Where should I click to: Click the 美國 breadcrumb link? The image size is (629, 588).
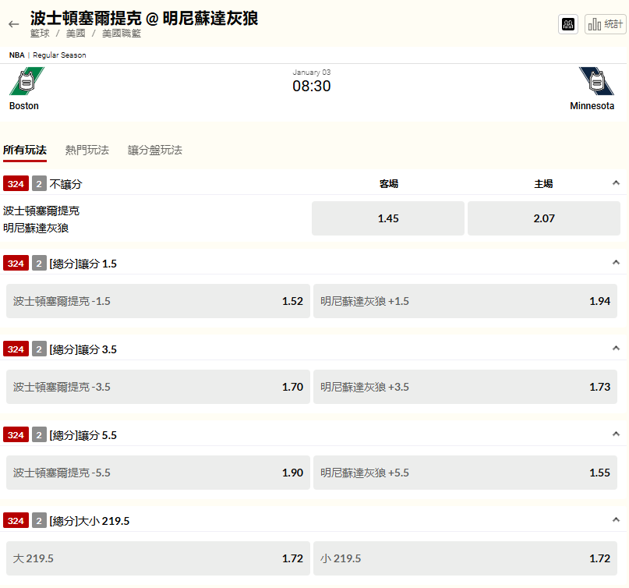[76, 34]
